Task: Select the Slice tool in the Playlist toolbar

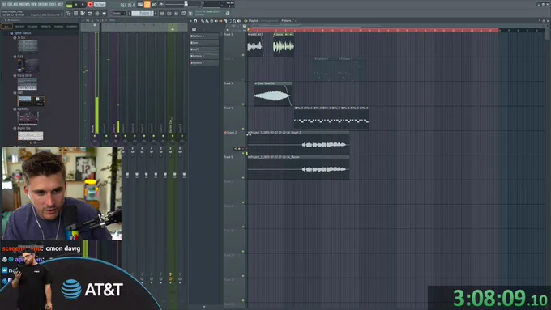Action: (x=225, y=21)
